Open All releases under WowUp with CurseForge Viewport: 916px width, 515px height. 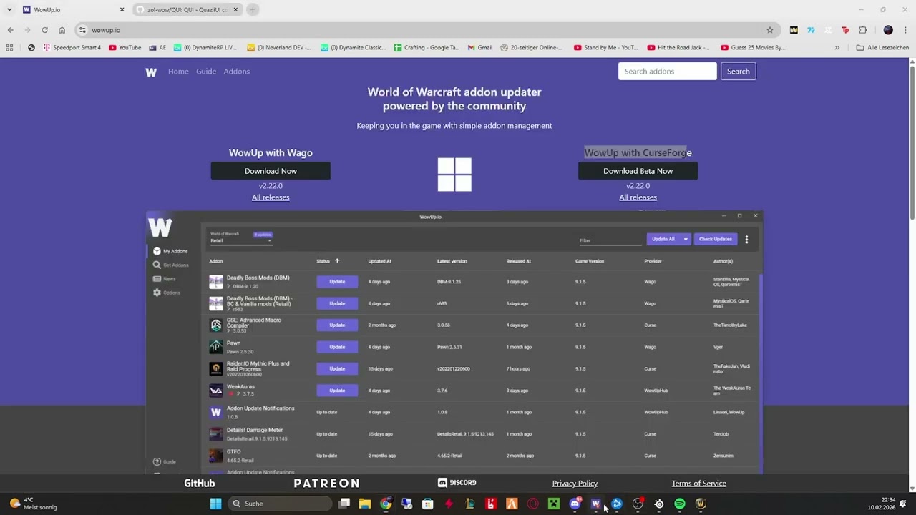coord(638,197)
